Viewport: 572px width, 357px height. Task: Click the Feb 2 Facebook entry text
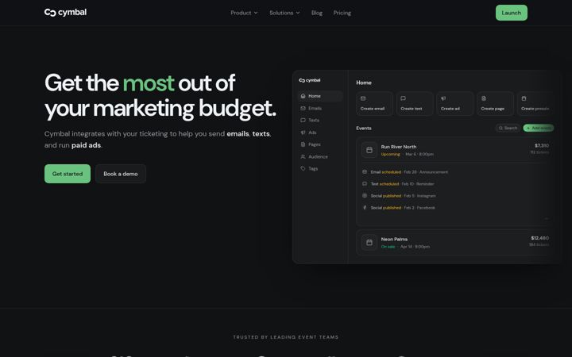pos(419,208)
